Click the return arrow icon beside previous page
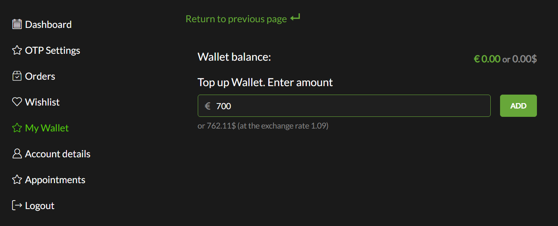This screenshot has height=226, width=558. pos(295,18)
